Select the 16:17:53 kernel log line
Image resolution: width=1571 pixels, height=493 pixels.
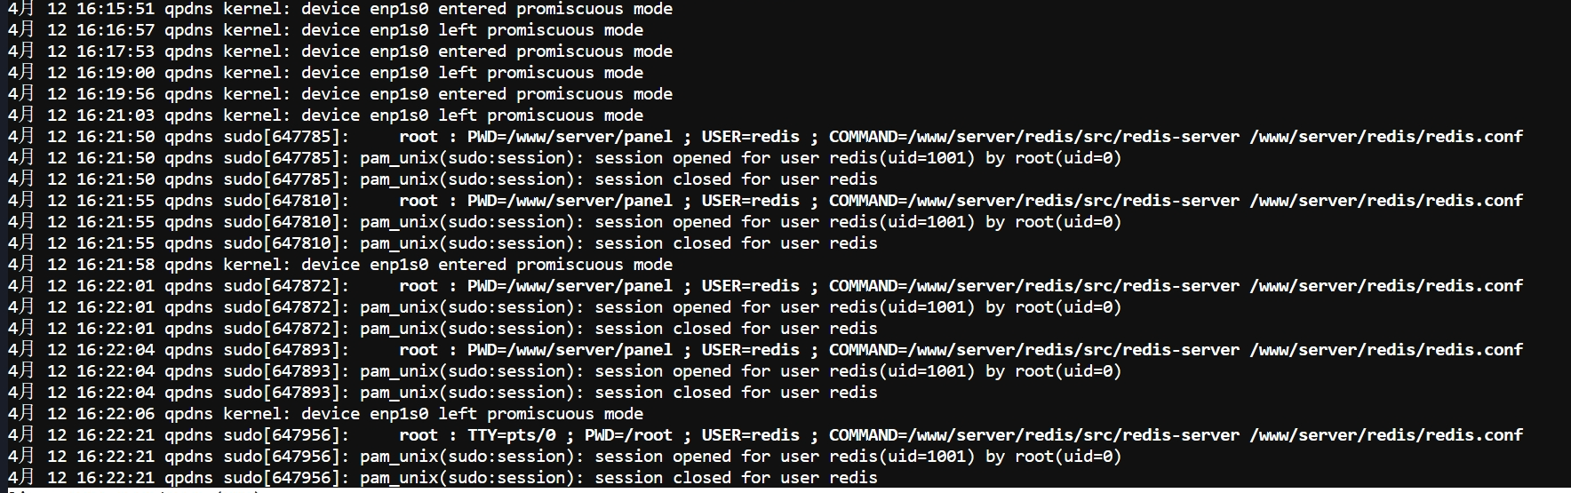coord(340,52)
